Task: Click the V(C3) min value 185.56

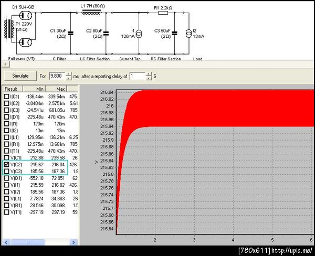Action: (x=37, y=172)
